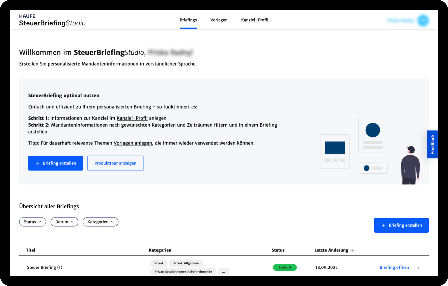Click the 'Titel' column header
The image size is (448, 286).
(x=30, y=250)
